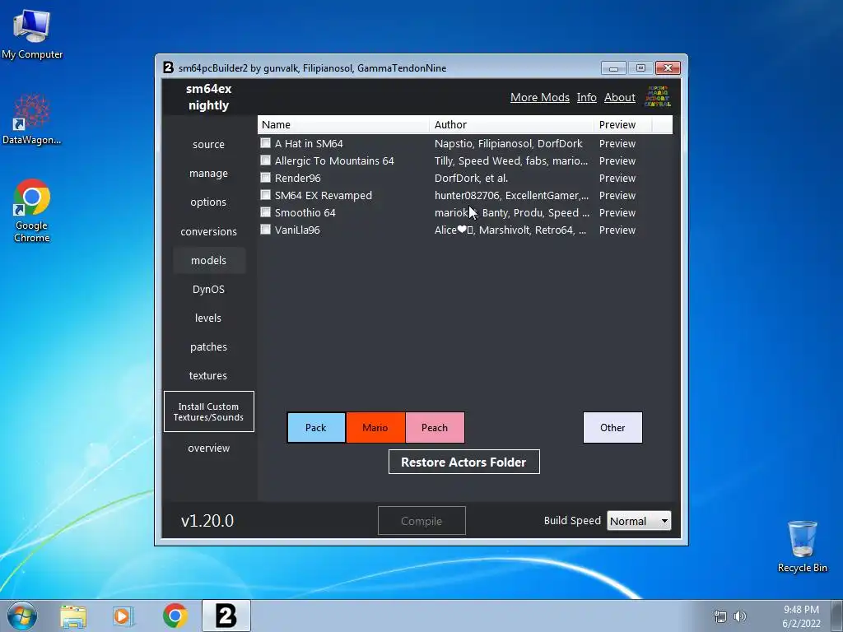
Task: Click author text Napstio, Filipianosol, DorfDork
Action: pos(508,143)
